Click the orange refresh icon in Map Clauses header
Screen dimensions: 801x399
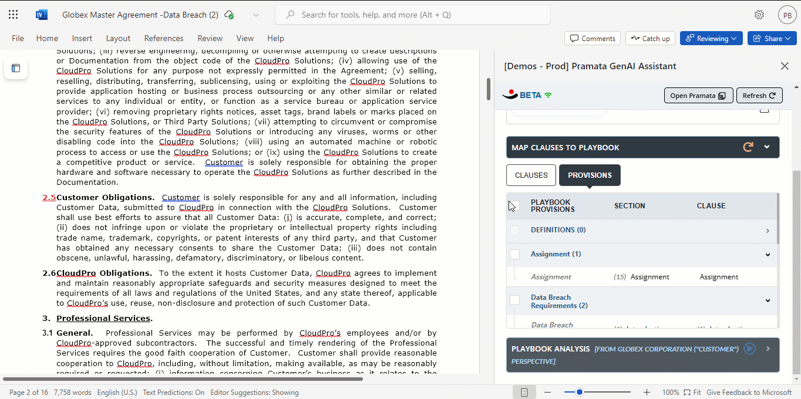748,147
